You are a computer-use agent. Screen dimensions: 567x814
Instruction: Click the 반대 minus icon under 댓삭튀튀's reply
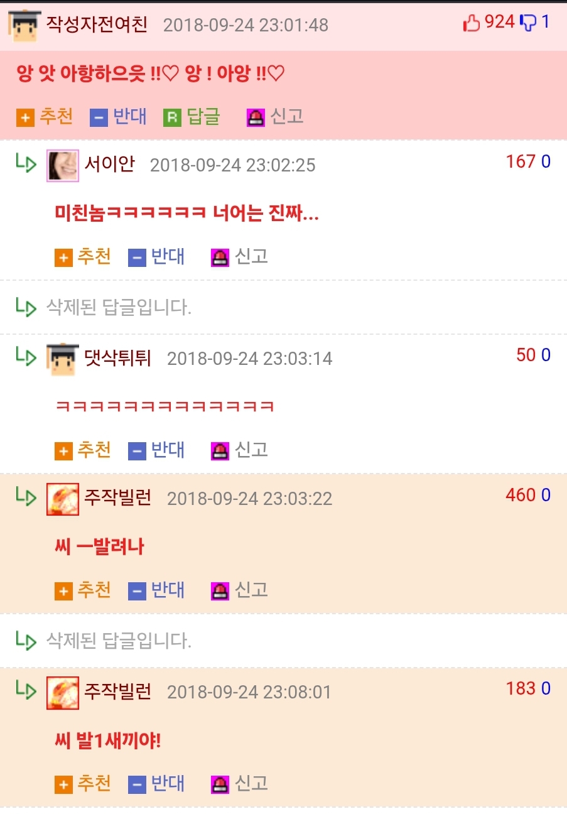137,451
